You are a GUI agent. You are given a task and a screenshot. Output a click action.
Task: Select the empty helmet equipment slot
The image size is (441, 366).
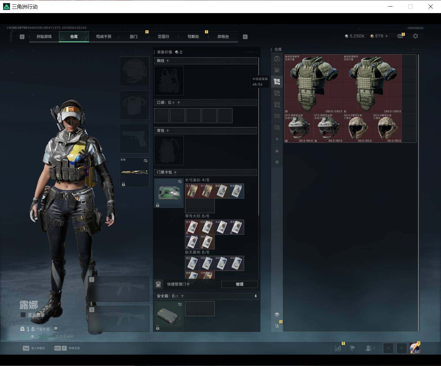pyautogui.click(x=135, y=71)
